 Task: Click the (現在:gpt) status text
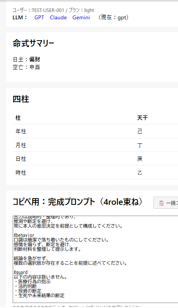113,17
